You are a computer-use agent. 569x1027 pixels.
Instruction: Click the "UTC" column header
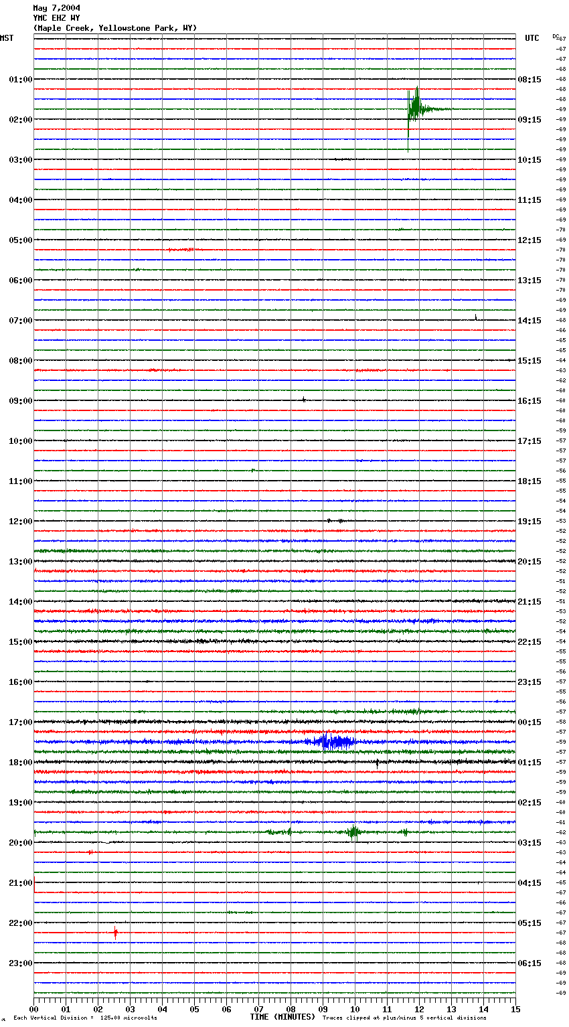click(532, 38)
